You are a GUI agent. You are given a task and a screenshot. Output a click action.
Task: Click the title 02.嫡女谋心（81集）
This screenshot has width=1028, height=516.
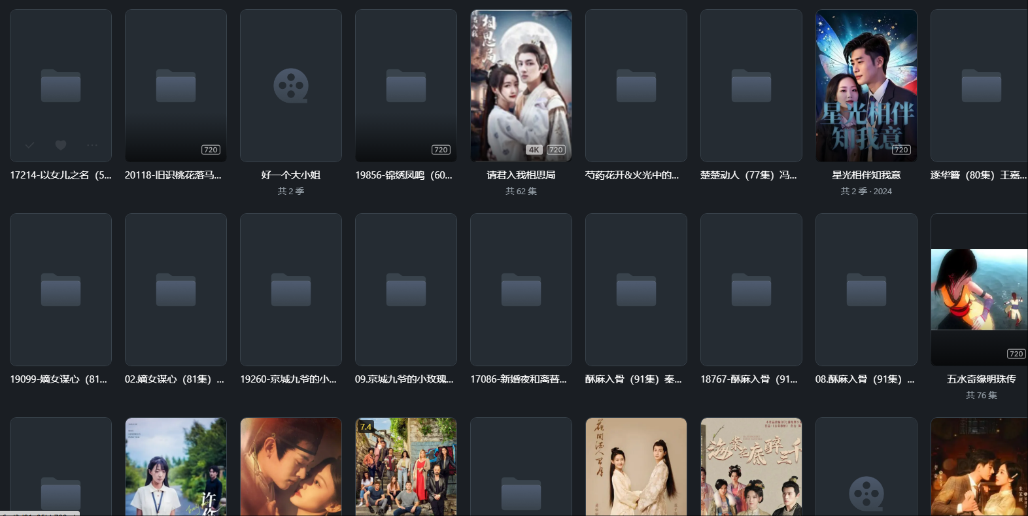pyautogui.click(x=175, y=379)
